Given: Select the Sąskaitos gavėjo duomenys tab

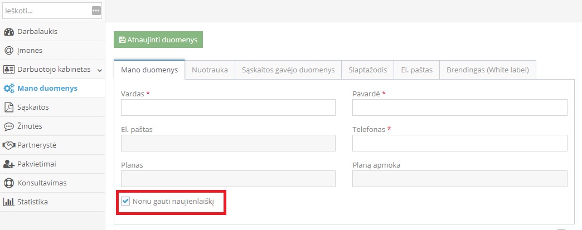Looking at the screenshot, I should (x=288, y=70).
